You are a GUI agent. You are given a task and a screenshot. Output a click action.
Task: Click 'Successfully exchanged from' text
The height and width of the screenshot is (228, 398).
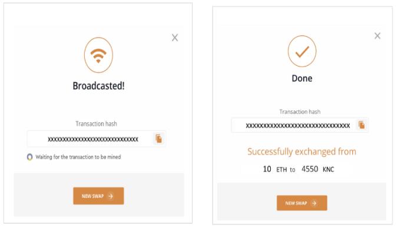(302, 152)
